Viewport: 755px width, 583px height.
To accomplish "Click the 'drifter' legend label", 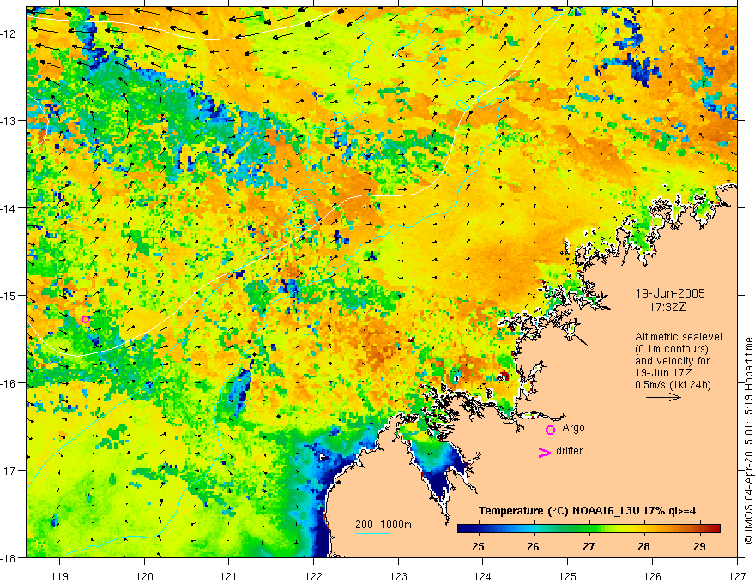I will (x=569, y=451).
